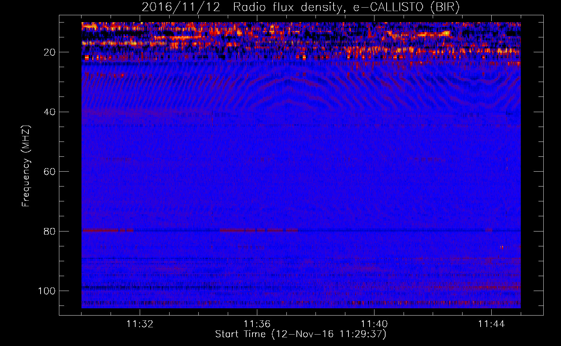Click the 11:40 time axis label

coord(374,324)
